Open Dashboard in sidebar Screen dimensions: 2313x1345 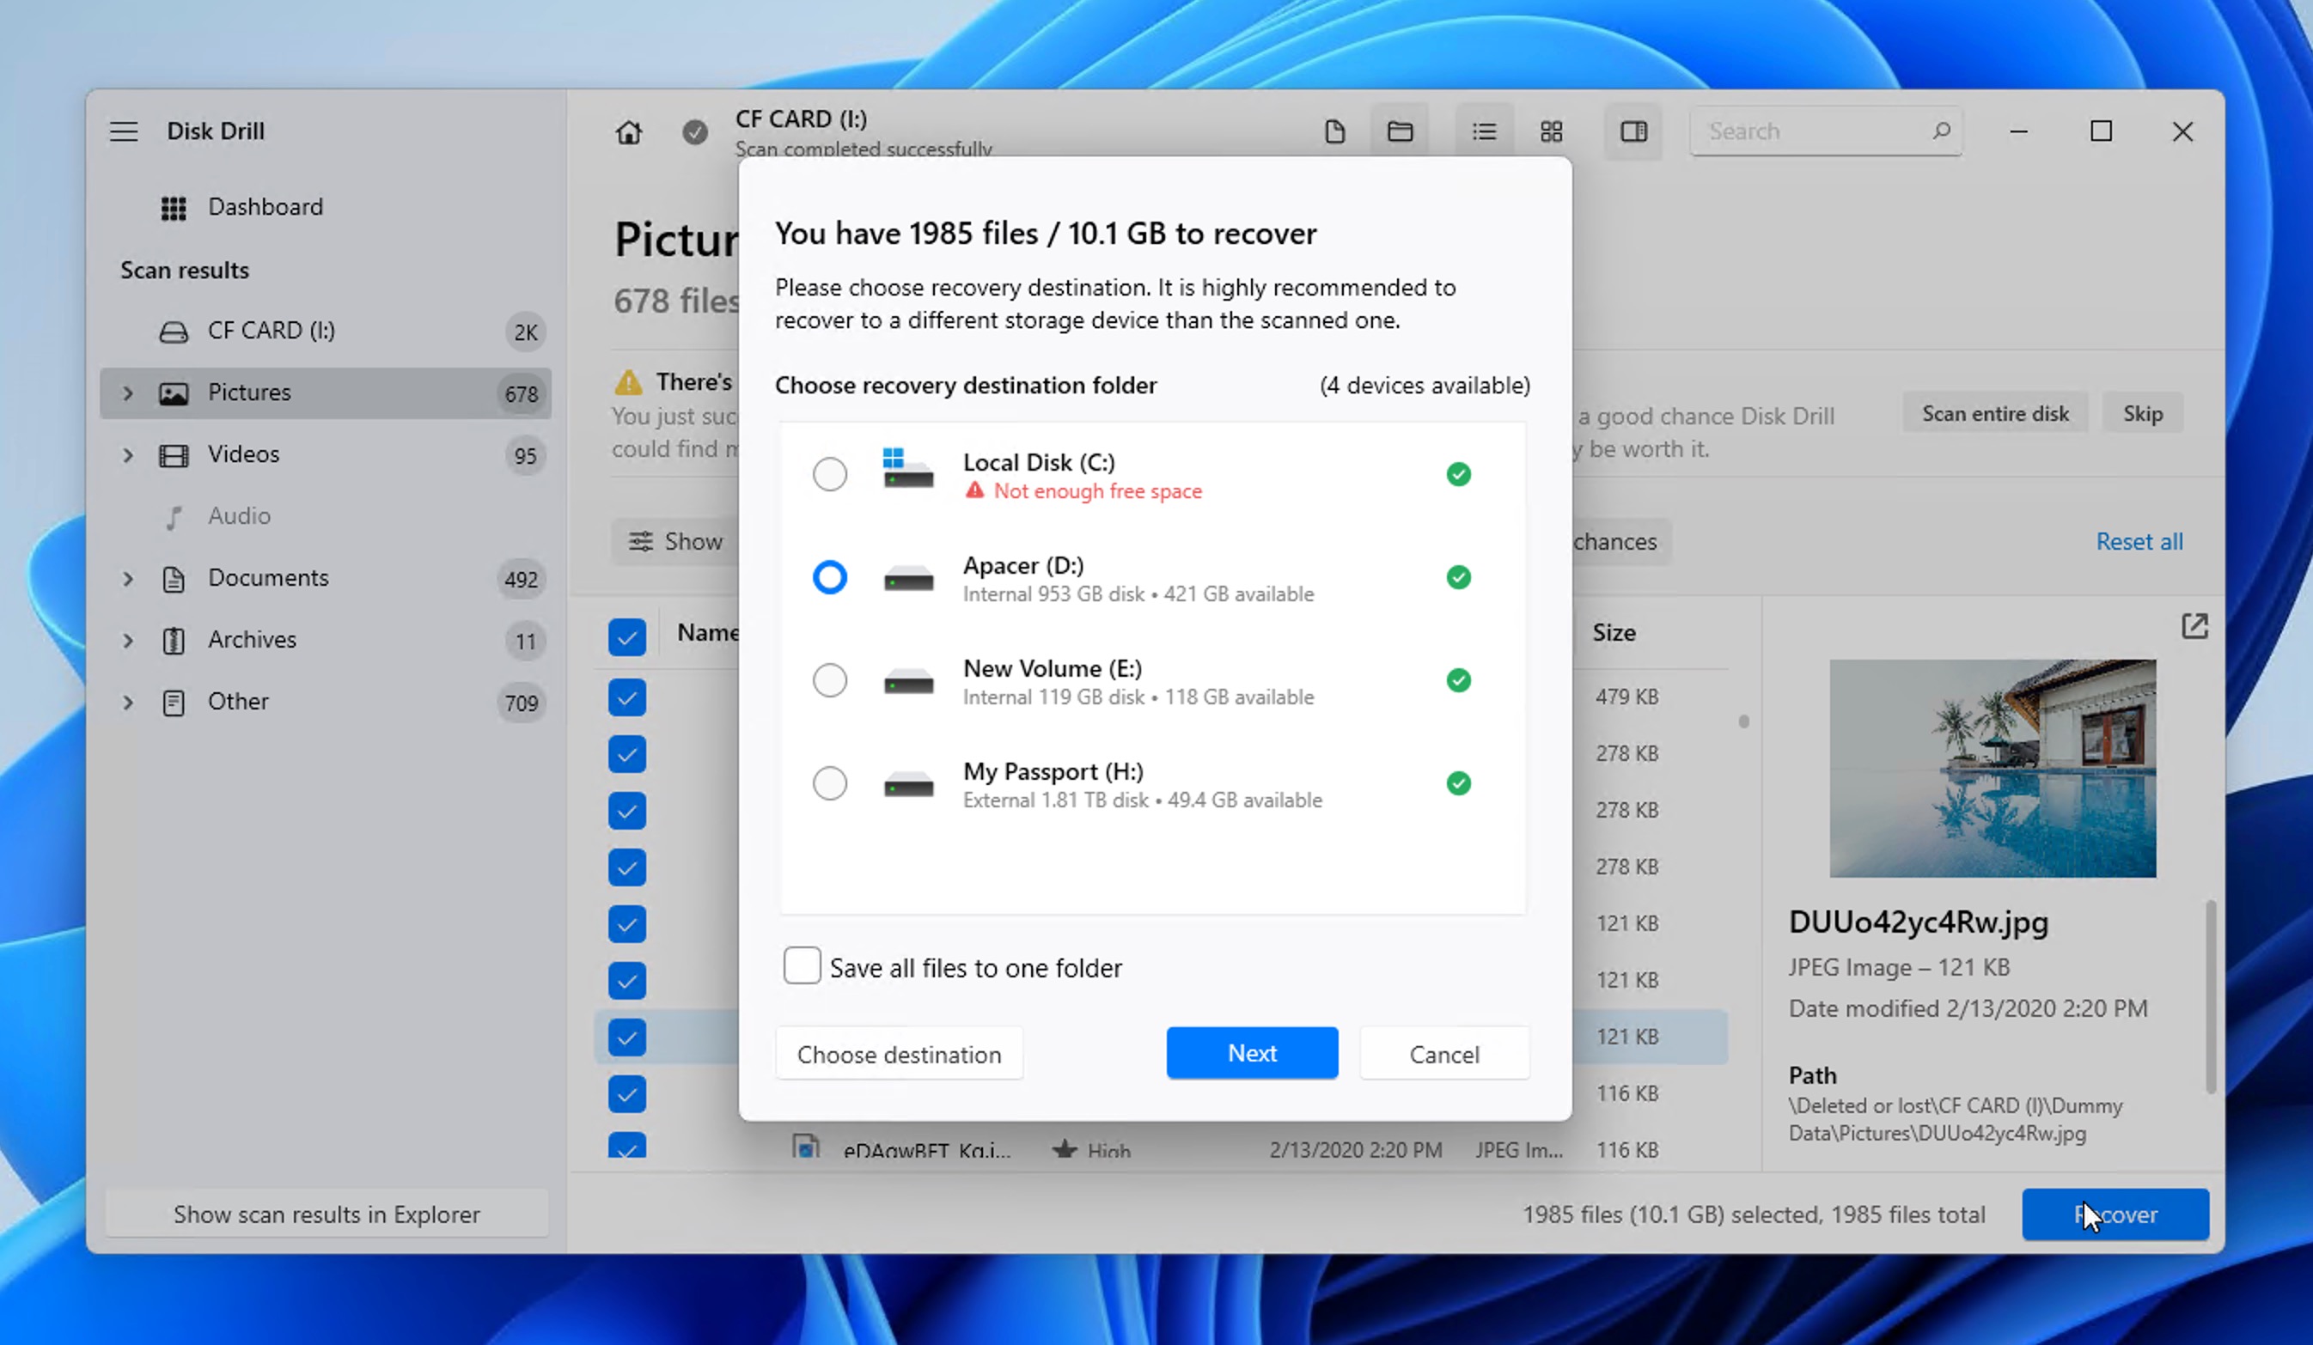[x=265, y=207]
